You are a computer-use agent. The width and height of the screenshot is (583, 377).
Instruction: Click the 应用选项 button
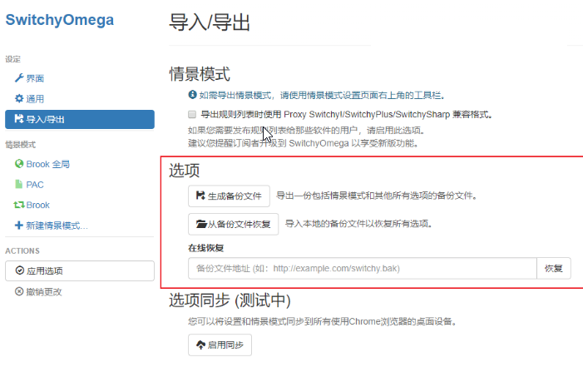(x=80, y=270)
